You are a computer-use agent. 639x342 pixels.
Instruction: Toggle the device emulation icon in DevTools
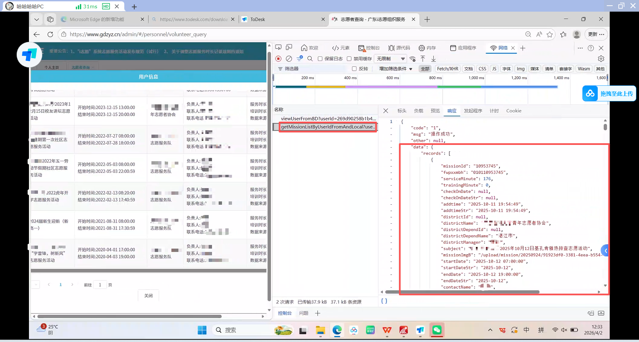(x=289, y=48)
